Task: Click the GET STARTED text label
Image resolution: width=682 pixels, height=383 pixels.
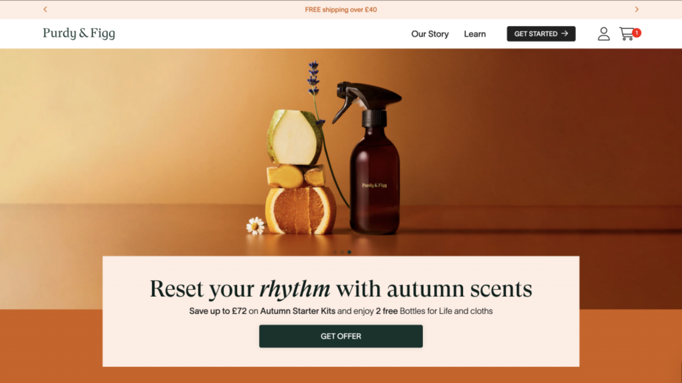Action: click(x=536, y=34)
